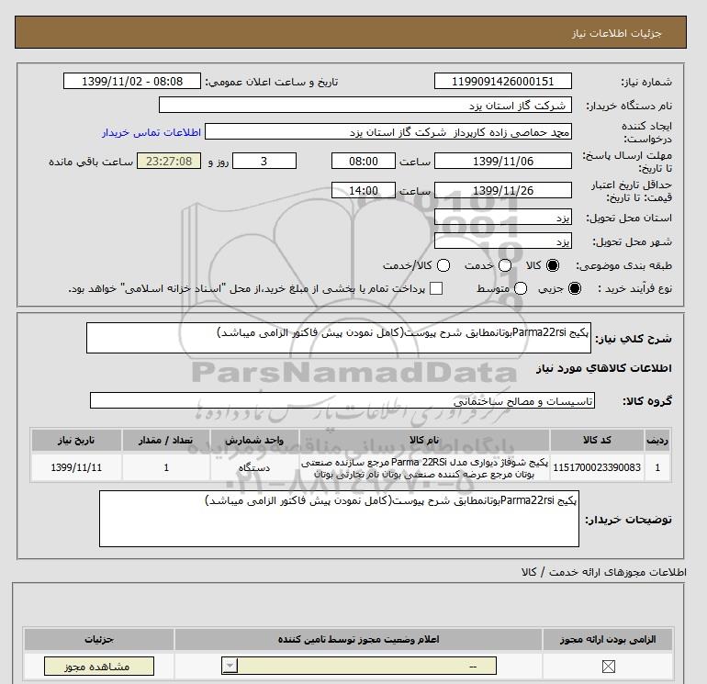Click the تاریخ نیاز column header

76,440
